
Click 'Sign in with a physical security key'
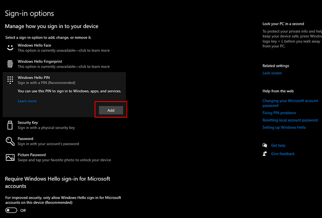pyautogui.click(x=46, y=128)
